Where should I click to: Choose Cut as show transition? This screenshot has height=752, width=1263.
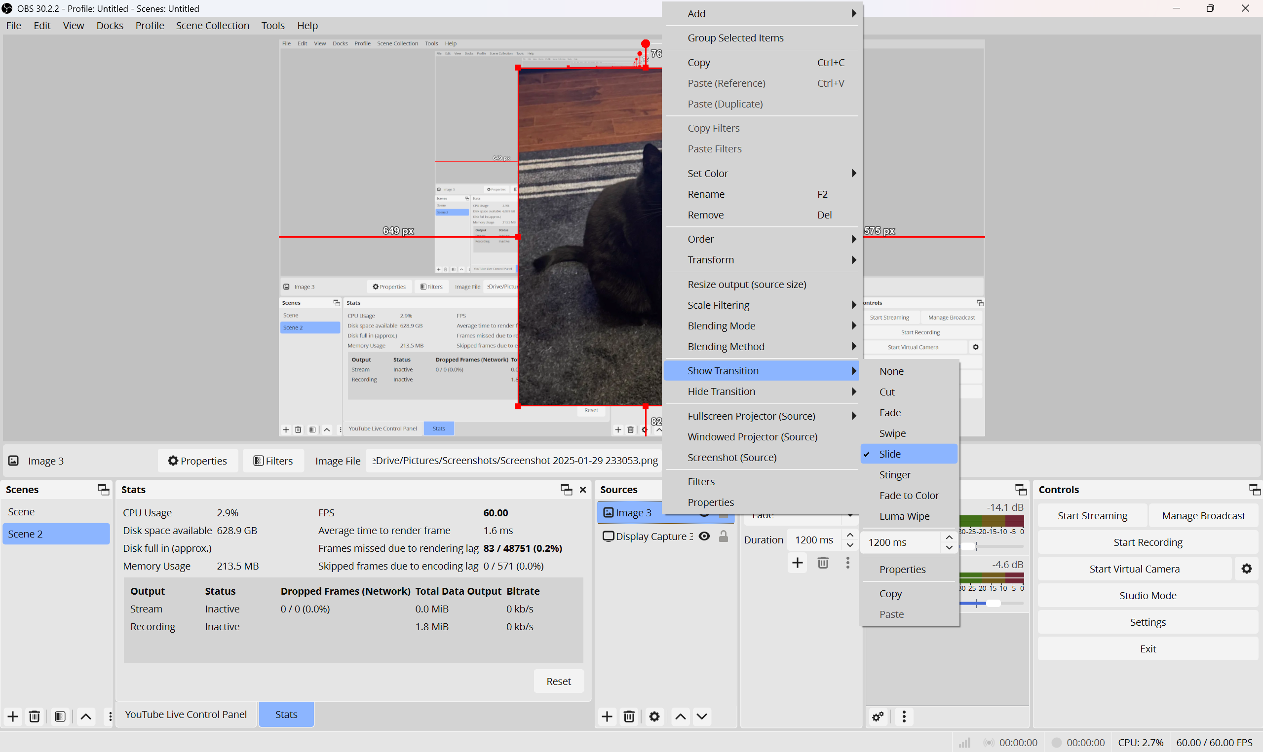tap(909, 392)
